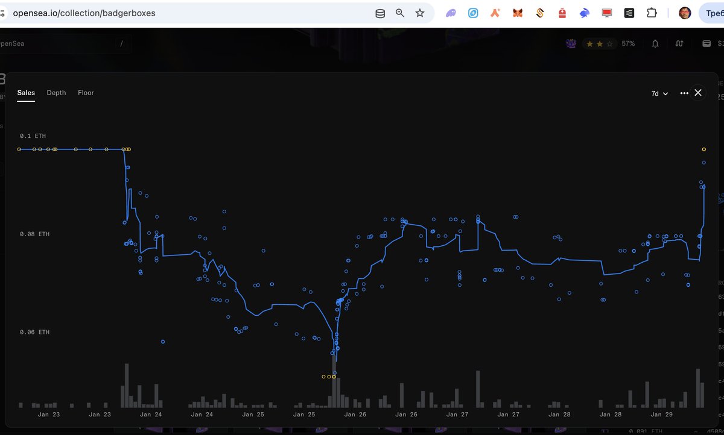Expand the 7d time range dropdown
This screenshot has width=724, height=435.
click(659, 93)
